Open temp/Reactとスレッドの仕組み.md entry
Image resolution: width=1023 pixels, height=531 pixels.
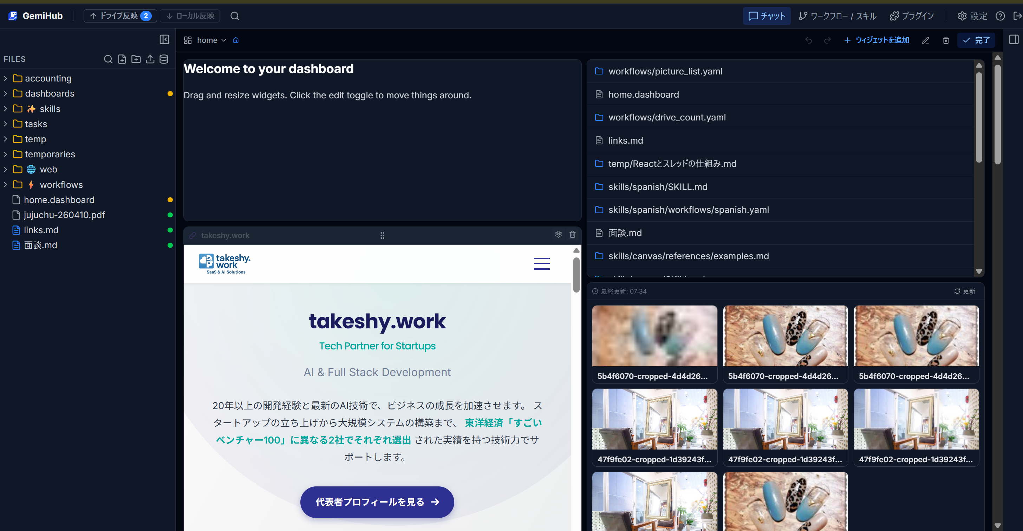[x=780, y=164]
